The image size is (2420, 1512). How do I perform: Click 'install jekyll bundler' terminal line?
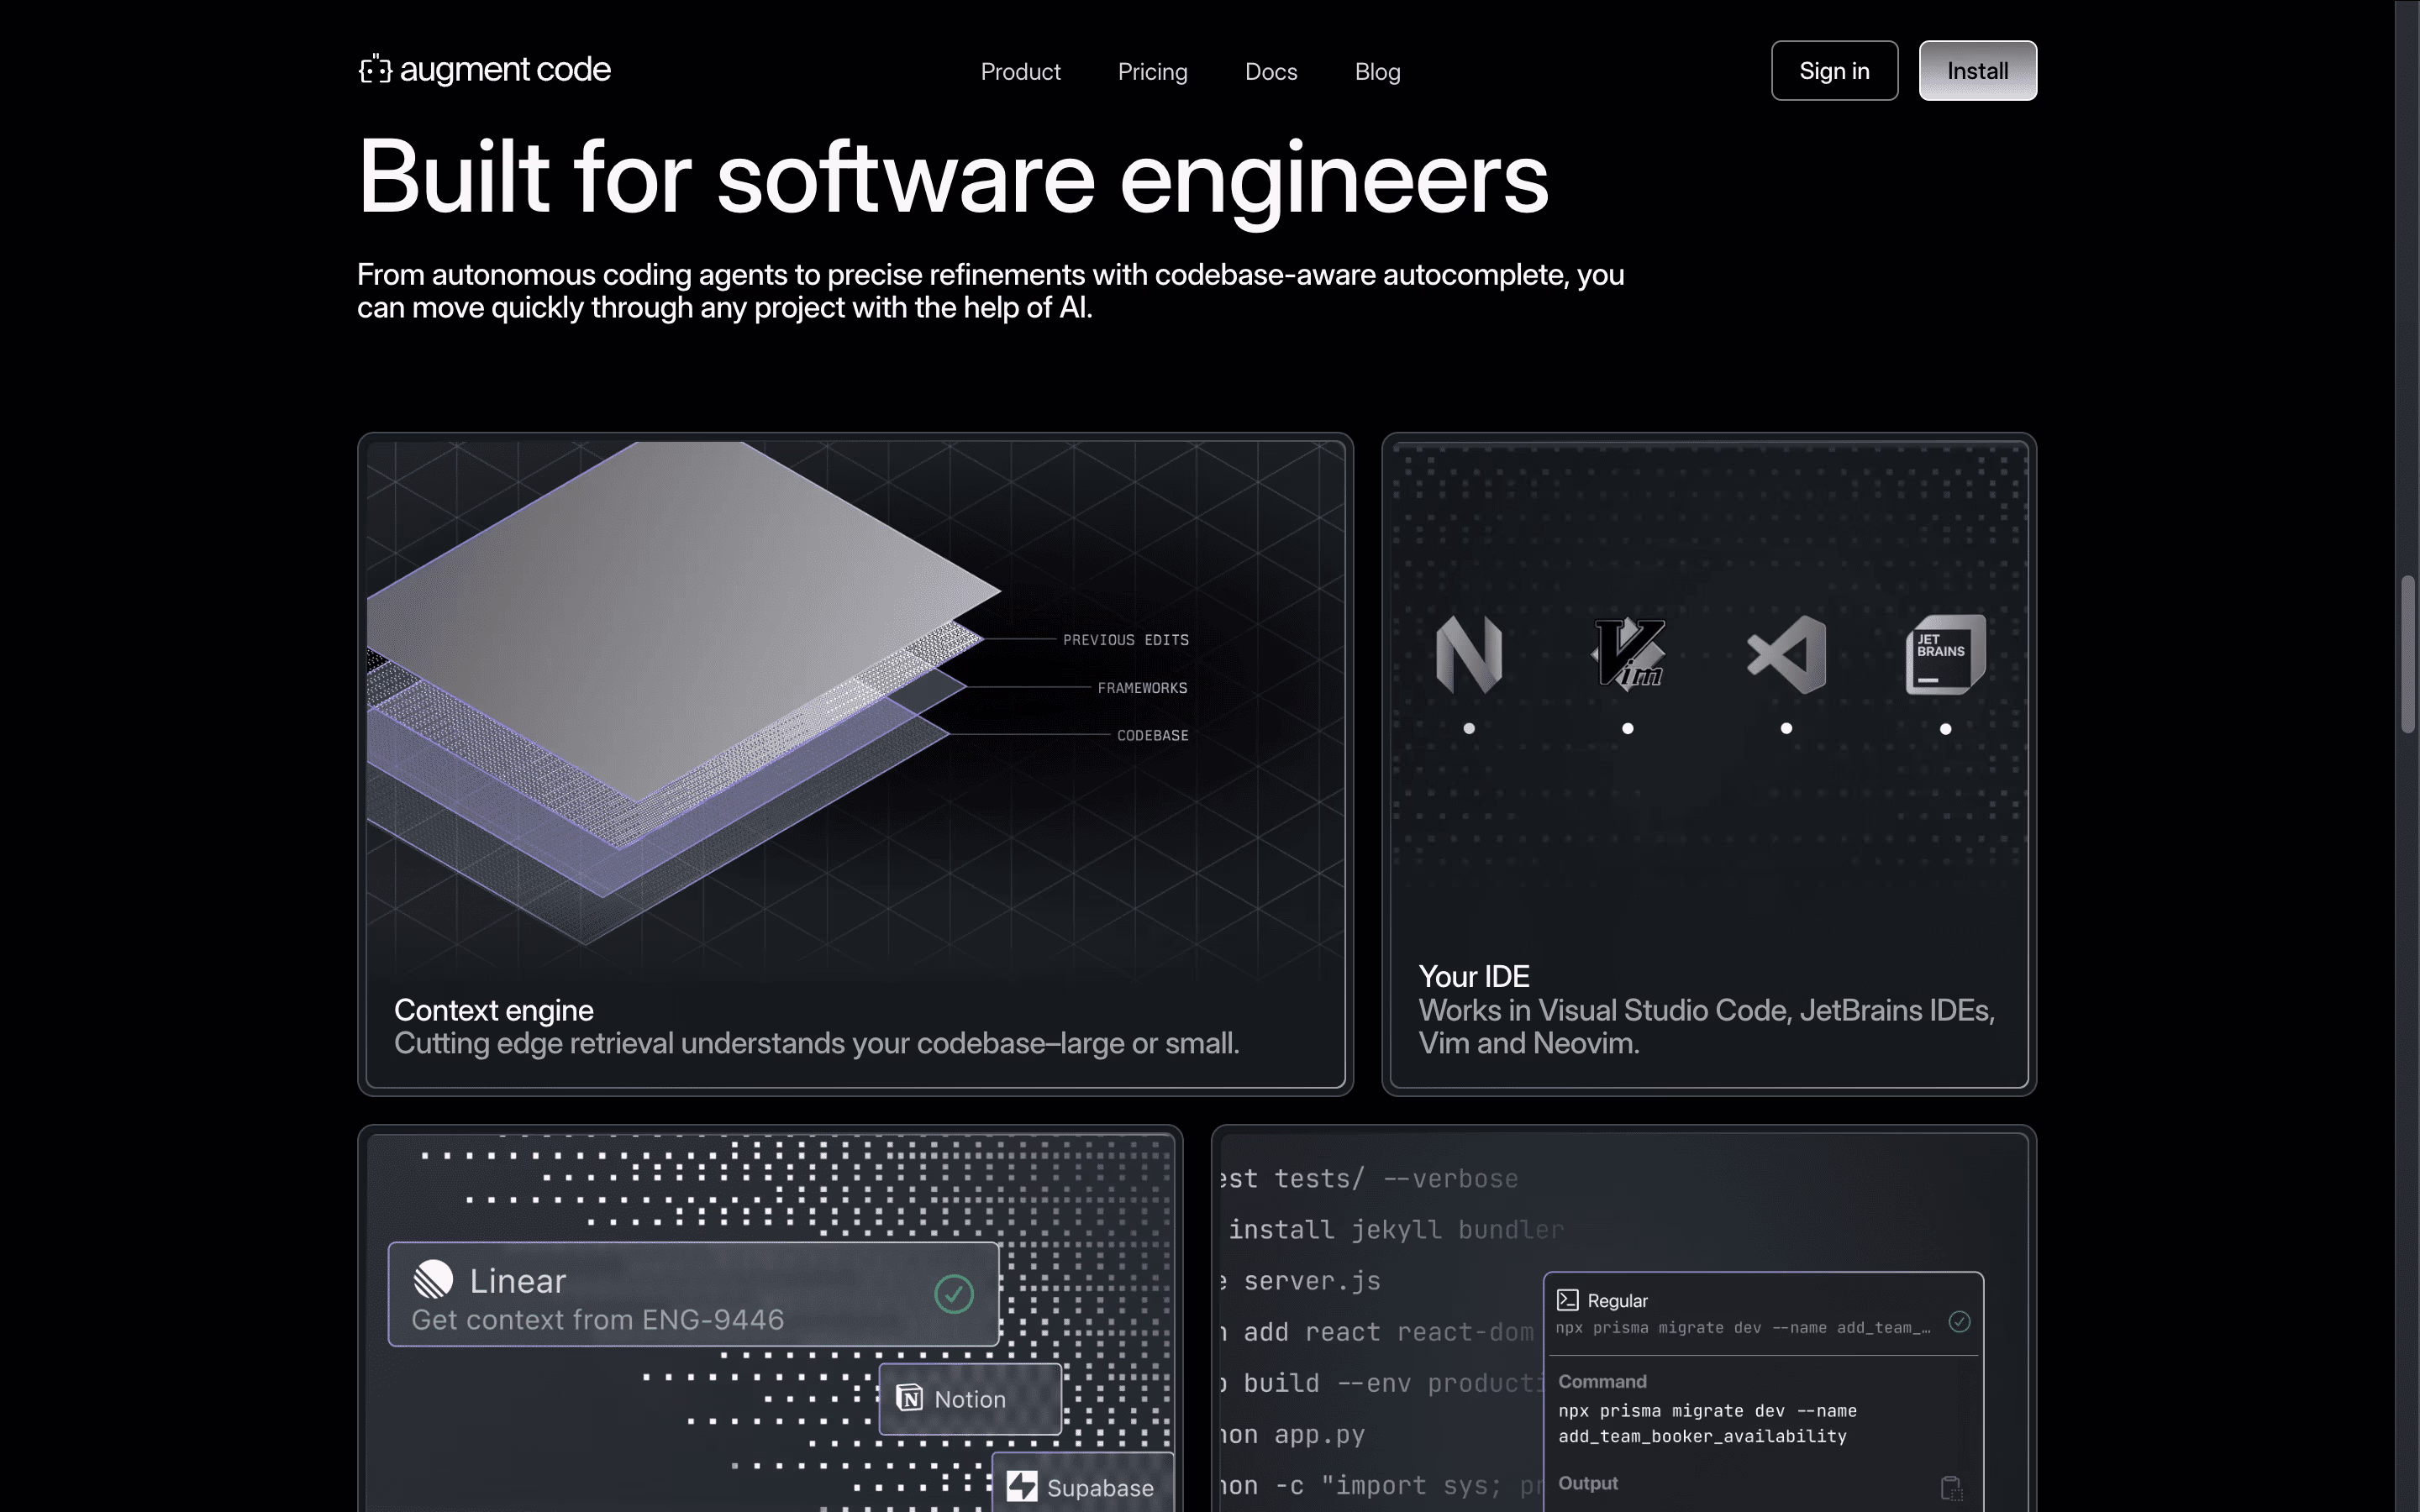tap(1395, 1229)
